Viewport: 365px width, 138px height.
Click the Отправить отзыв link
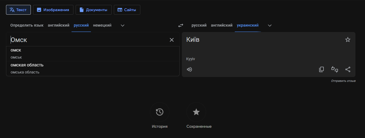[343, 81]
